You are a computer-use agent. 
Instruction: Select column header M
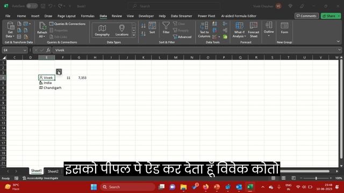point(176,57)
